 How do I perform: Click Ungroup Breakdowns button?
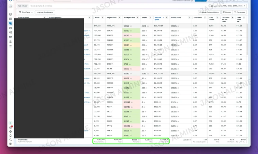click(45, 12)
